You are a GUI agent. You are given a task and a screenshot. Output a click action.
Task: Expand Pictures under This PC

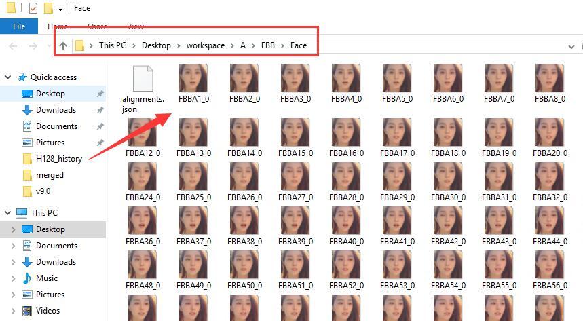pyautogui.click(x=14, y=295)
